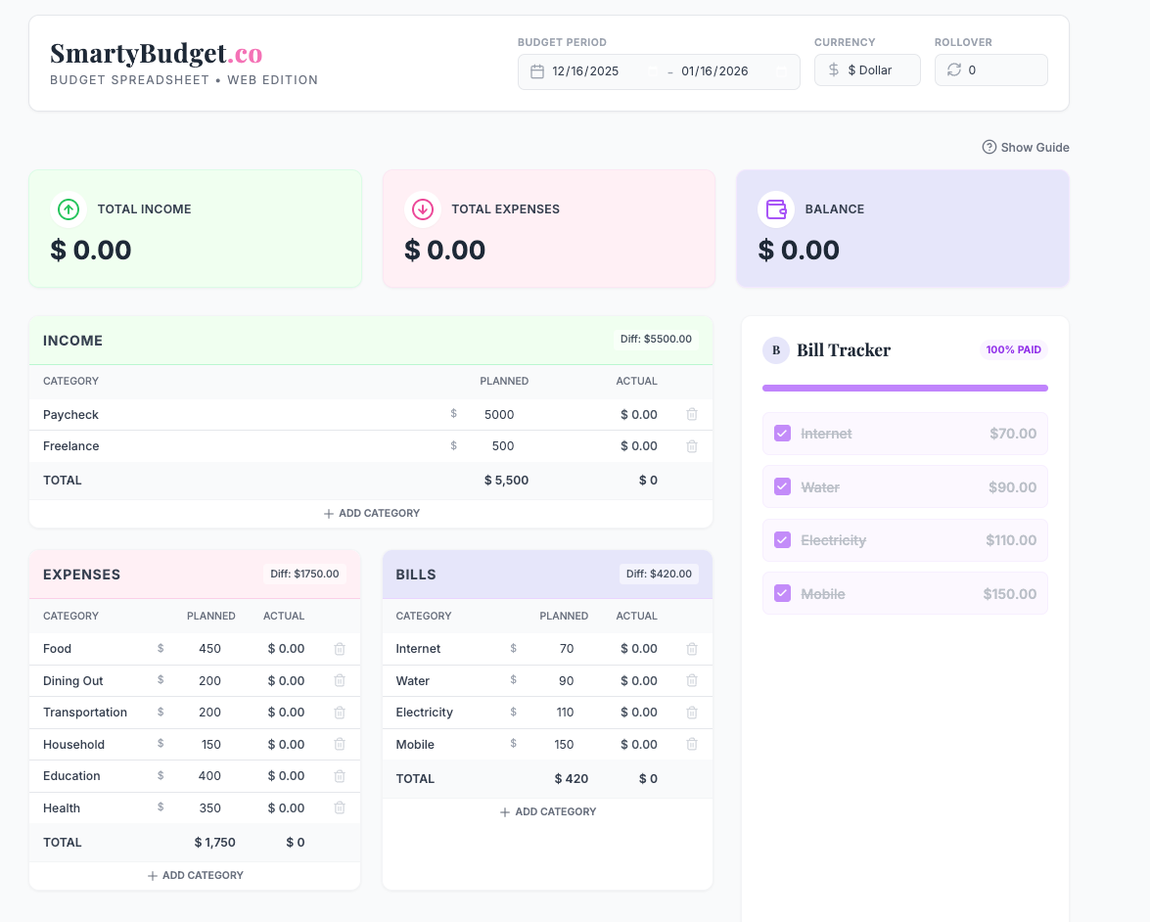Remove the Food expense with trash icon
1150x922 pixels.
[x=340, y=649]
